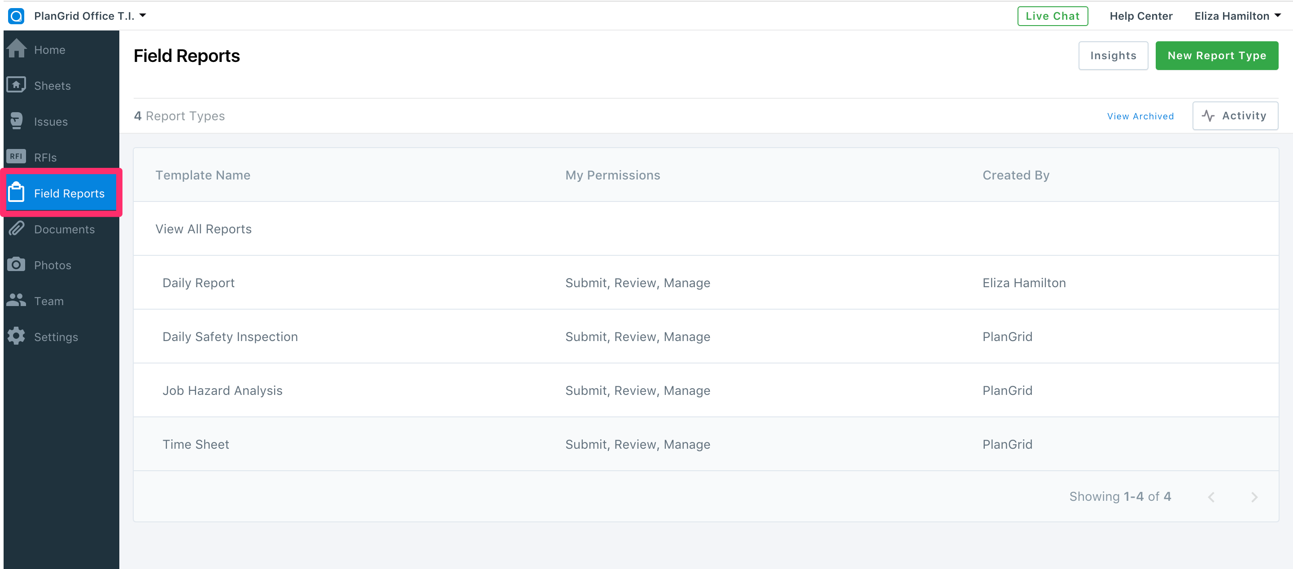1293x569 pixels.
Task: Click the Settings gear icon
Action: [x=16, y=336]
